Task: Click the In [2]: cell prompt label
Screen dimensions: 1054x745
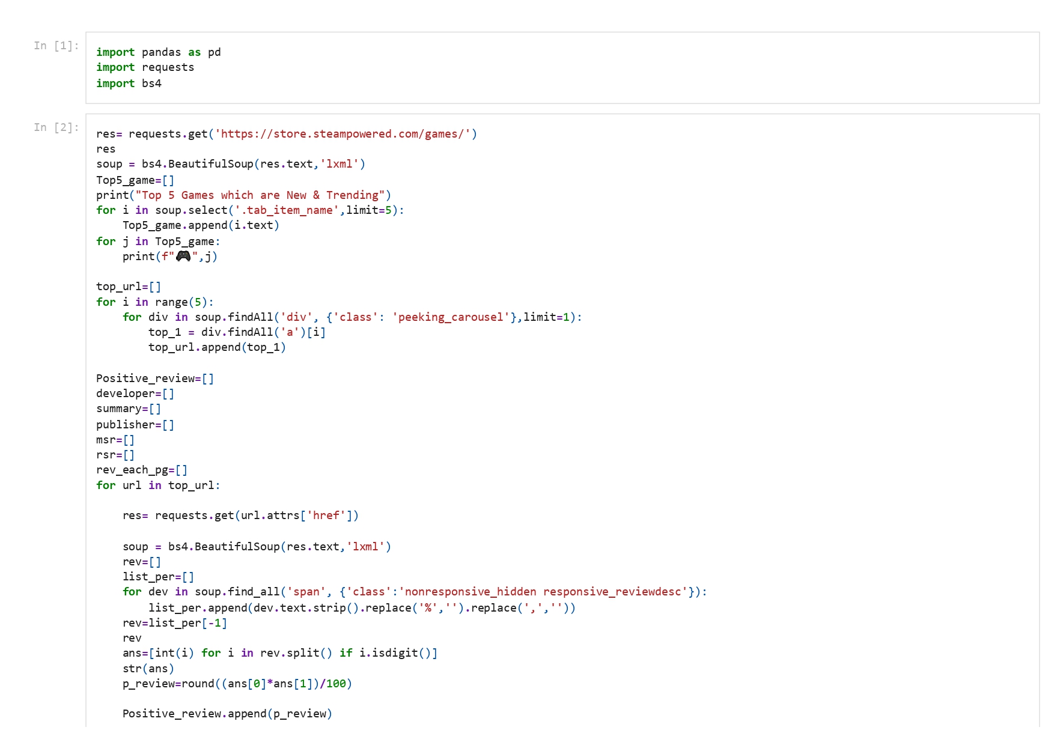Action: (56, 127)
